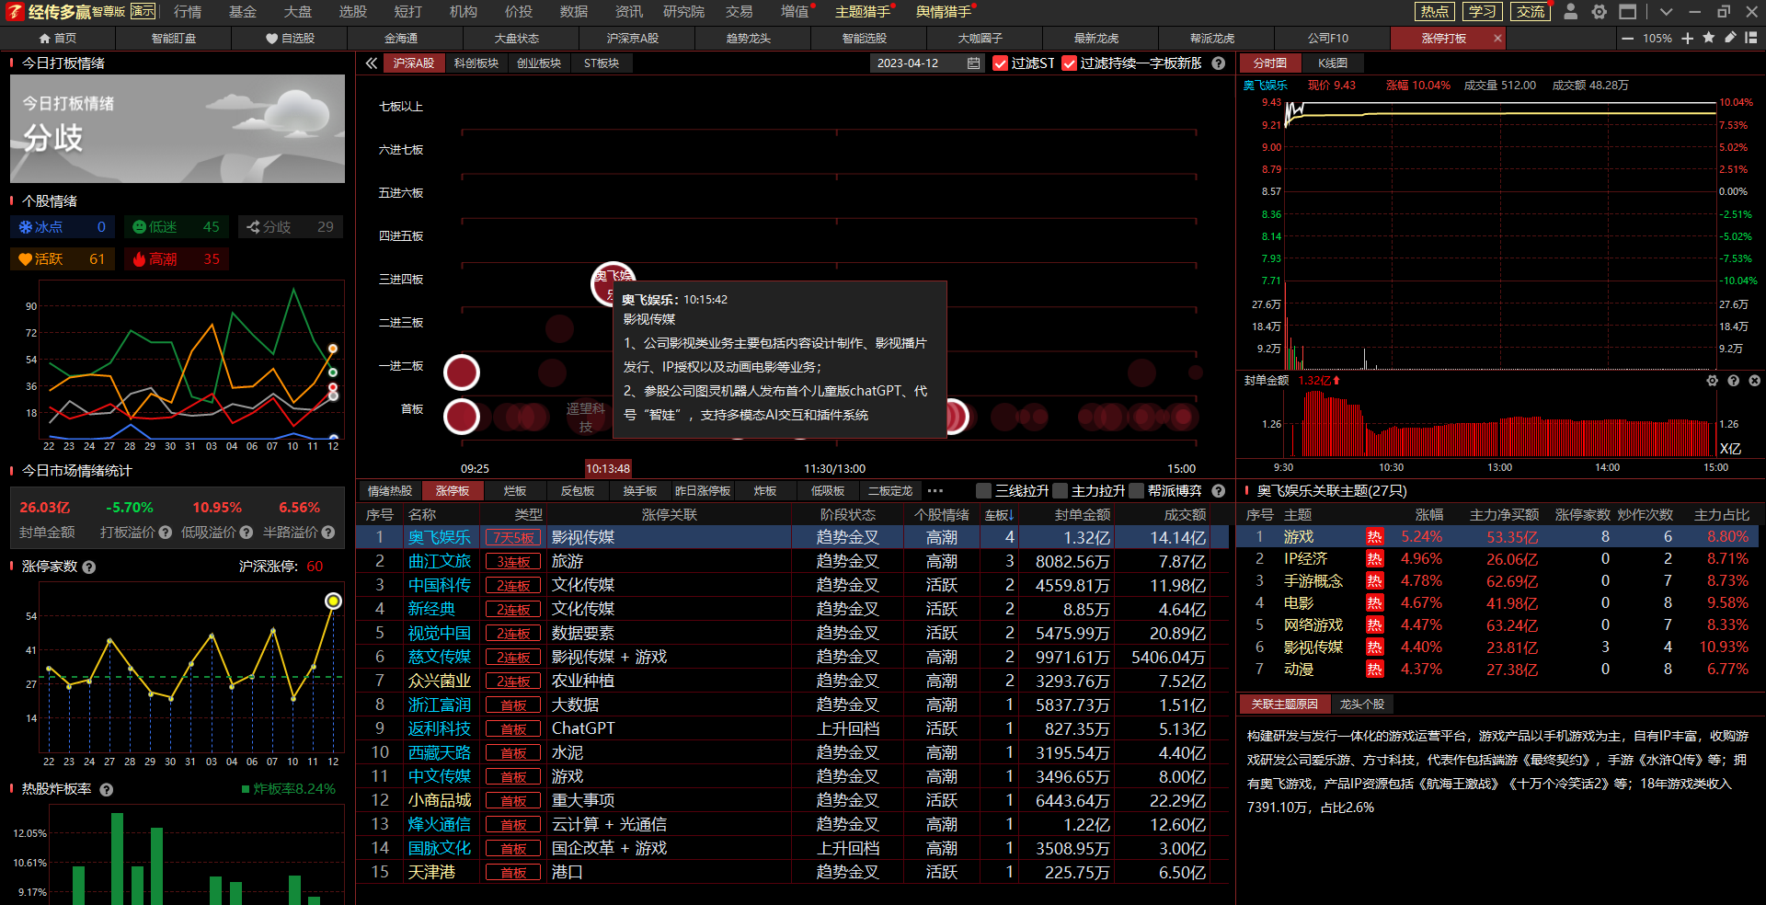The image size is (1766, 905).
Task: Open the user account icon in the title bar
Action: [x=1571, y=12]
